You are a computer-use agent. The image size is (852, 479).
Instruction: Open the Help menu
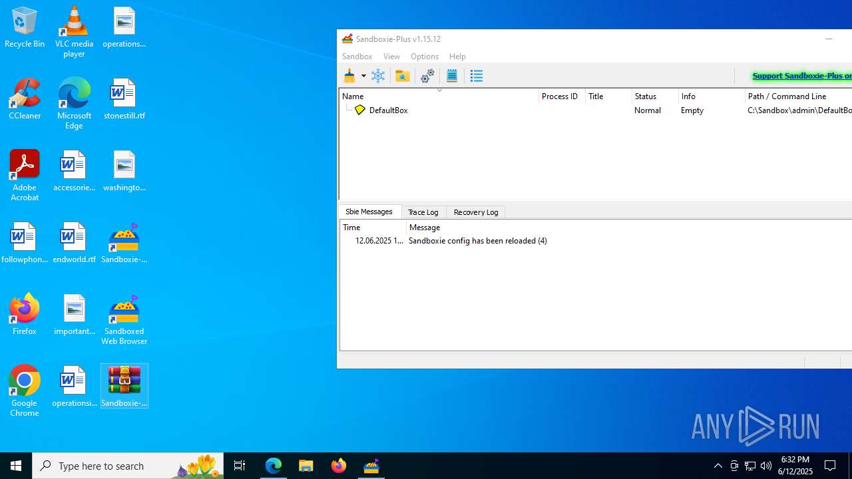pyautogui.click(x=458, y=57)
